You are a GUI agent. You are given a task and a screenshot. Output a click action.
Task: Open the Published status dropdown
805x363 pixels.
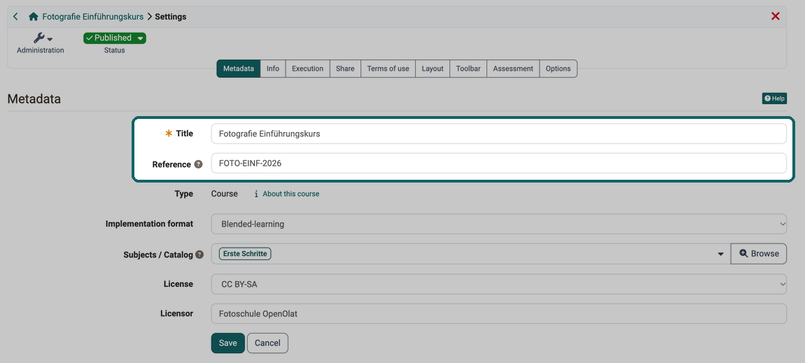pyautogui.click(x=115, y=38)
